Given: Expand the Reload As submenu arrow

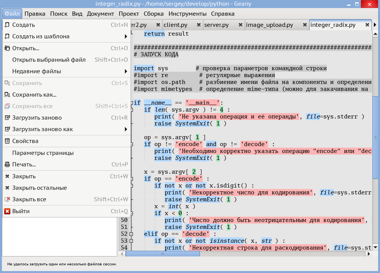Looking at the screenshot, I should [x=126, y=129].
